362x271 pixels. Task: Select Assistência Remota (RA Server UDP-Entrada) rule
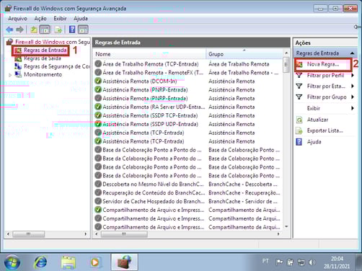[x=154, y=107]
